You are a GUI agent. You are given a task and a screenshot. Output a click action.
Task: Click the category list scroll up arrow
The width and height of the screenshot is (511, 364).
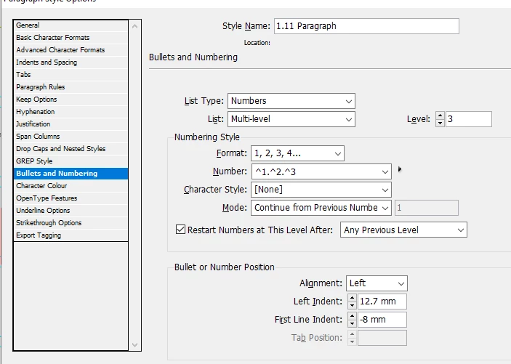point(134,26)
